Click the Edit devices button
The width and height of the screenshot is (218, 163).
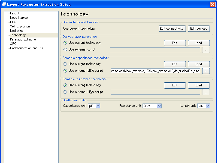(x=199, y=29)
